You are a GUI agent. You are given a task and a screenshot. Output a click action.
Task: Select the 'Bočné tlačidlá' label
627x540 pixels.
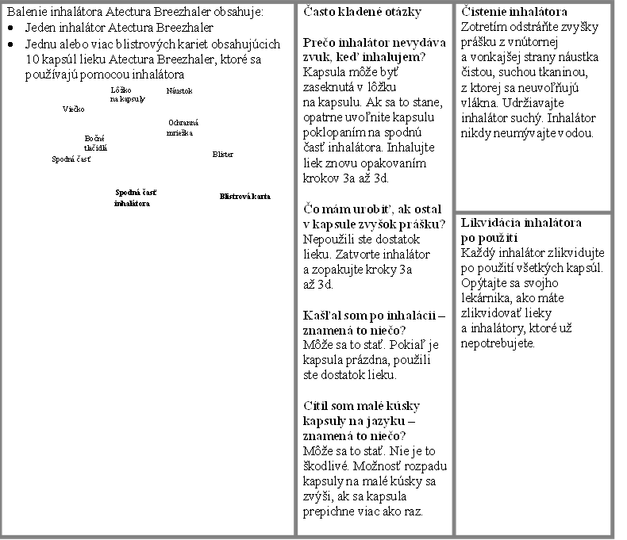[x=95, y=143]
